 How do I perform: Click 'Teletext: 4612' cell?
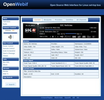37,52
